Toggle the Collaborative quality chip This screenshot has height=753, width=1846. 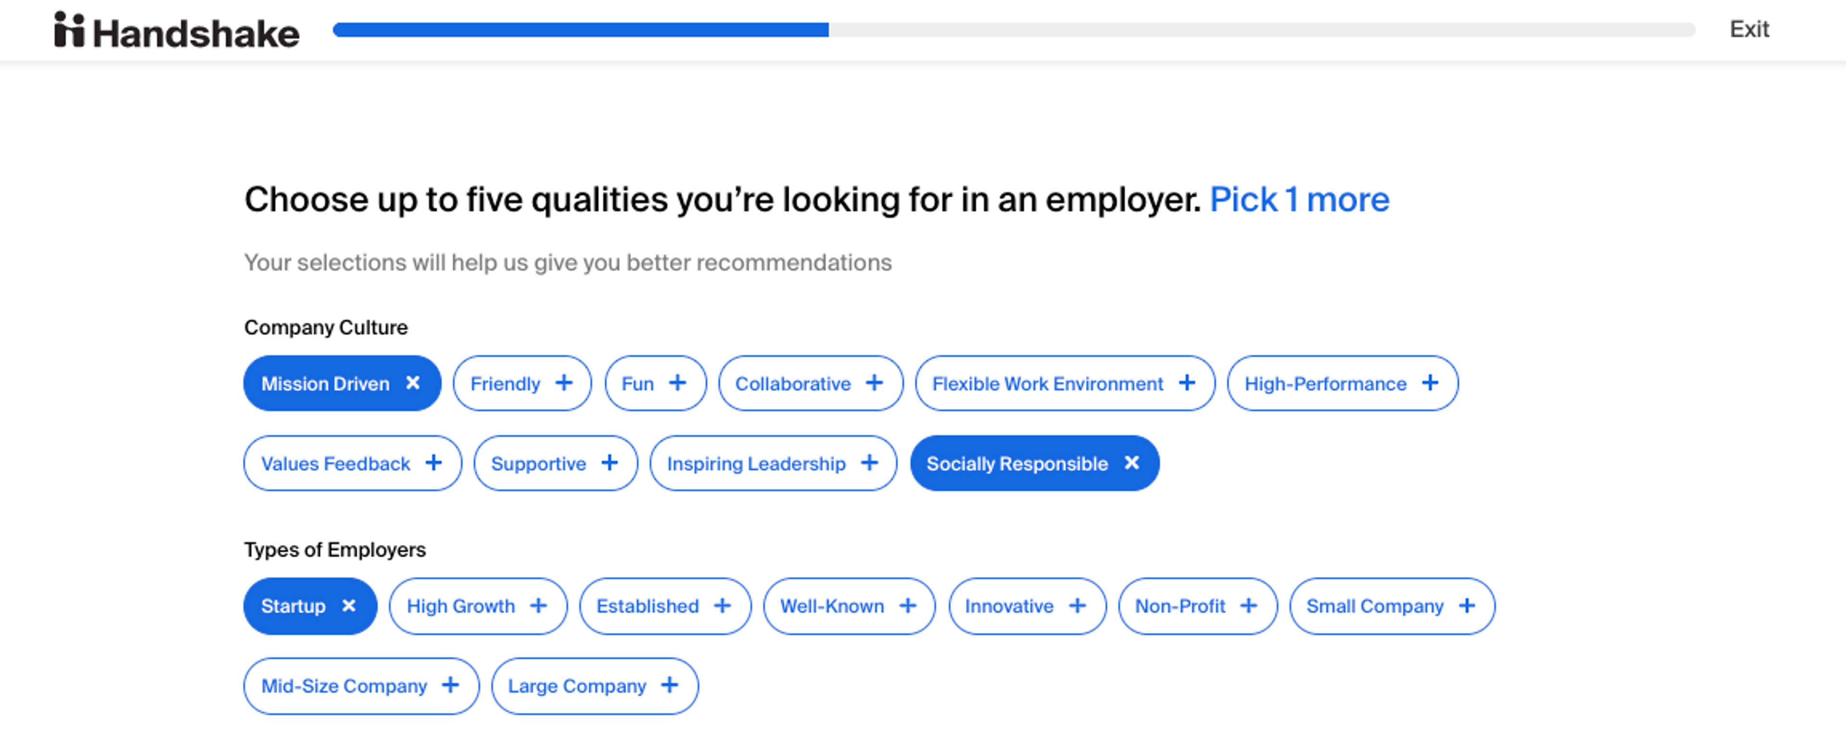pyautogui.click(x=810, y=383)
